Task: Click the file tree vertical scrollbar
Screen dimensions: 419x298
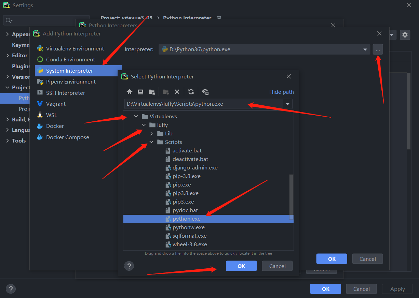Action: [x=291, y=197]
